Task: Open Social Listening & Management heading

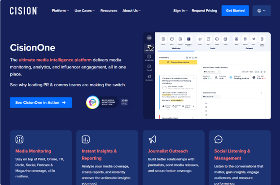Action: 232,155
